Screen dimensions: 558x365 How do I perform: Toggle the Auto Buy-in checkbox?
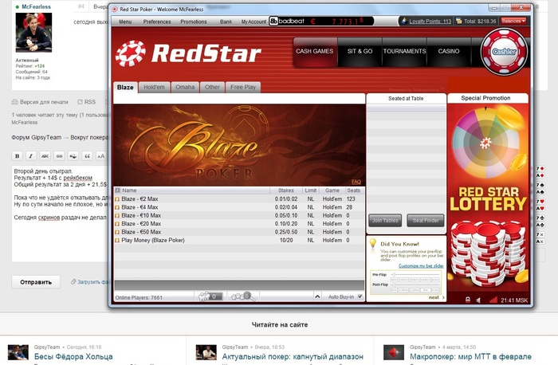[360, 296]
